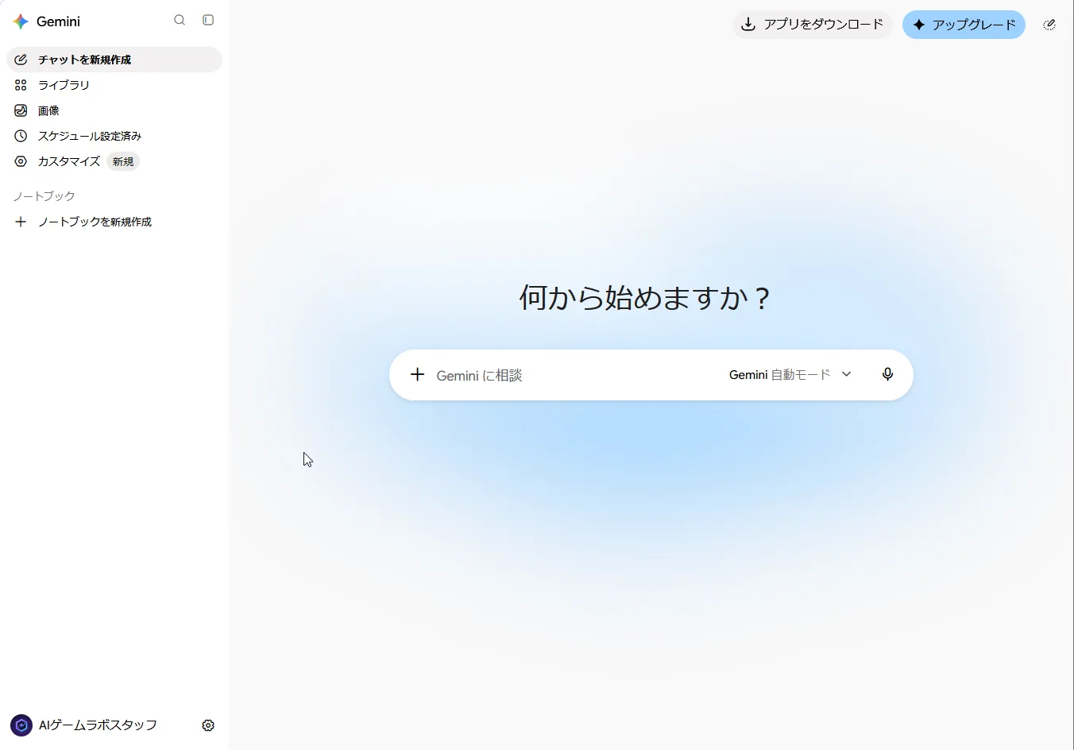
Task: Click the Gemini sparkle logo
Action: pos(21,21)
